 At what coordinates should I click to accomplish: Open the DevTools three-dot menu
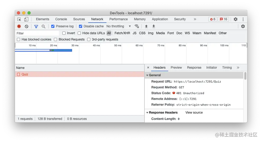click(243, 19)
